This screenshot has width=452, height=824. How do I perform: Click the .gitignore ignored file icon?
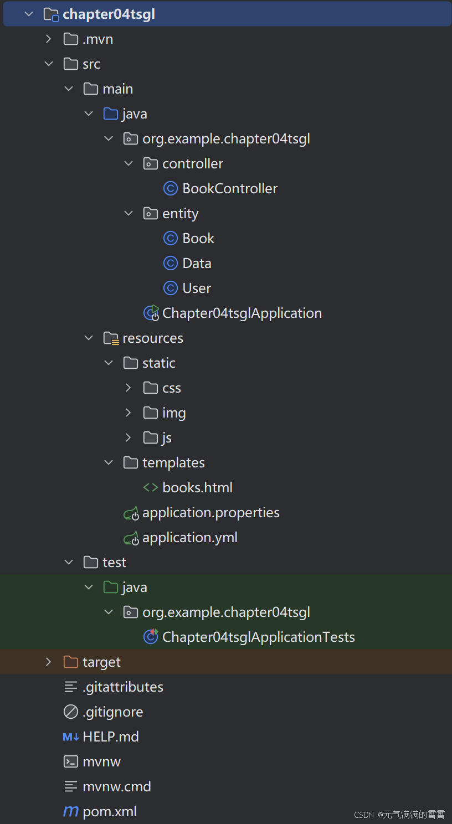[70, 712]
